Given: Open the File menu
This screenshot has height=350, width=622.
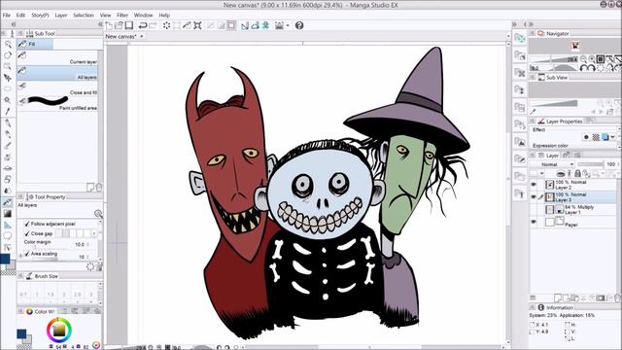Looking at the screenshot, I should [x=7, y=16].
